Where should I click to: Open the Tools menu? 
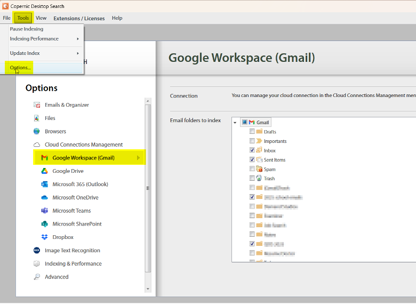click(23, 18)
